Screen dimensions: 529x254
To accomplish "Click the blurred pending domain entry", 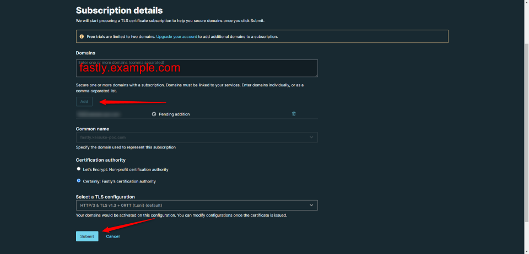I will (x=98, y=114).
